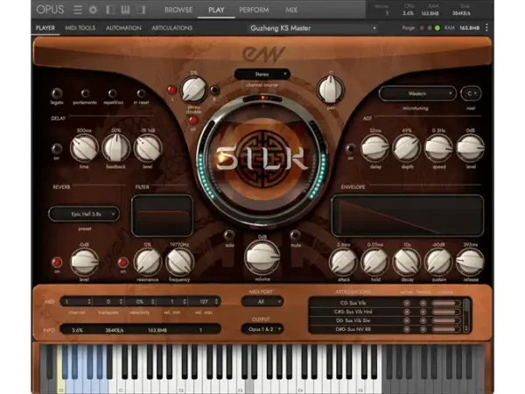Toggle the stereo double R channel button

pos(214,90)
